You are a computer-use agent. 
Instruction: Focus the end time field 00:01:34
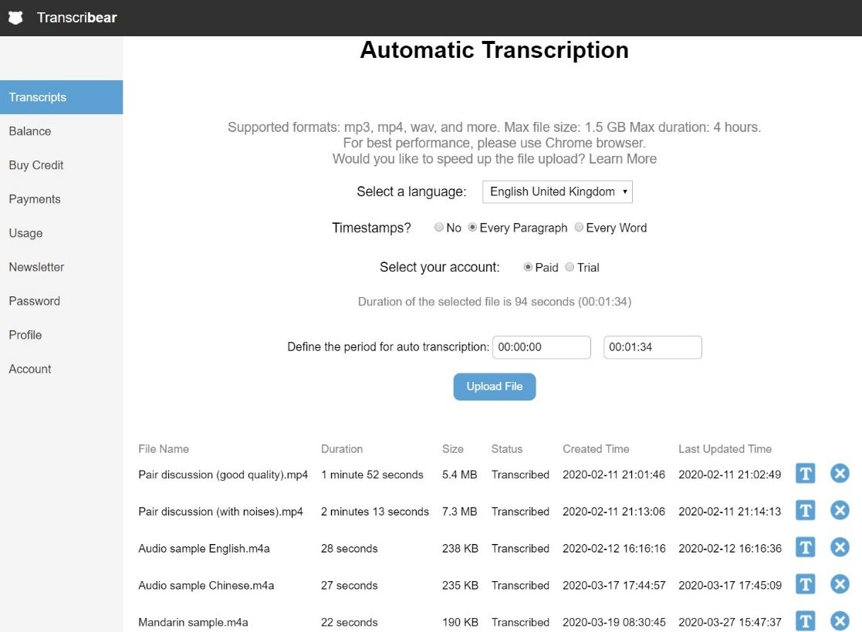[653, 347]
